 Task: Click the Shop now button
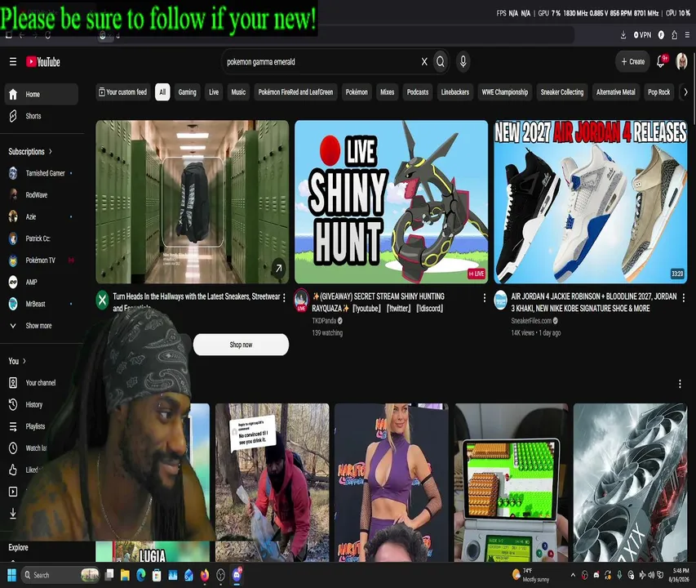[x=241, y=345]
